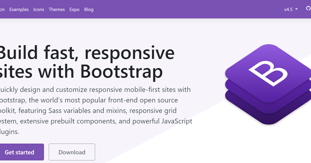Open the Examples page from the navbar

tap(19, 9)
